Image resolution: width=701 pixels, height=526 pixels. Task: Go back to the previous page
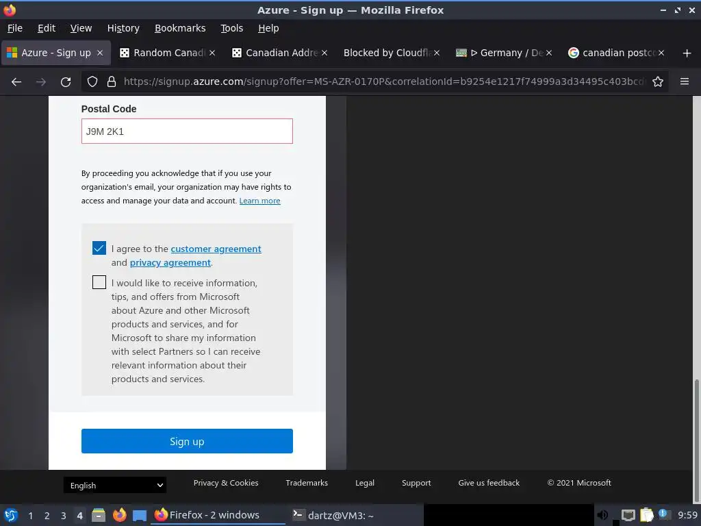tap(16, 82)
